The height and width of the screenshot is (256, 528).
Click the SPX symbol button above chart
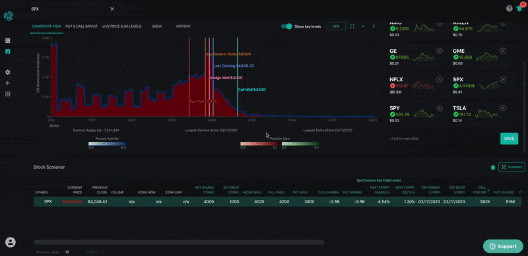(336, 26)
